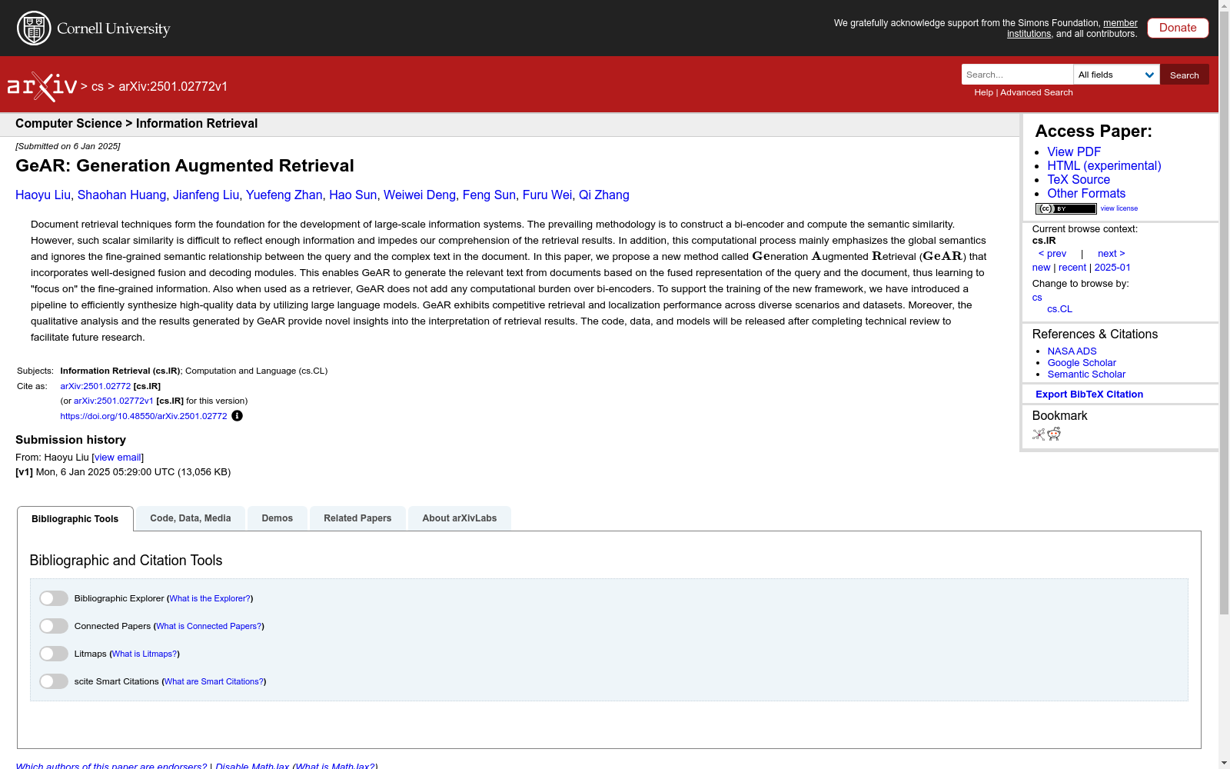This screenshot has width=1230, height=769.
Task: Click the paper title GeAR heading
Action: click(184, 166)
